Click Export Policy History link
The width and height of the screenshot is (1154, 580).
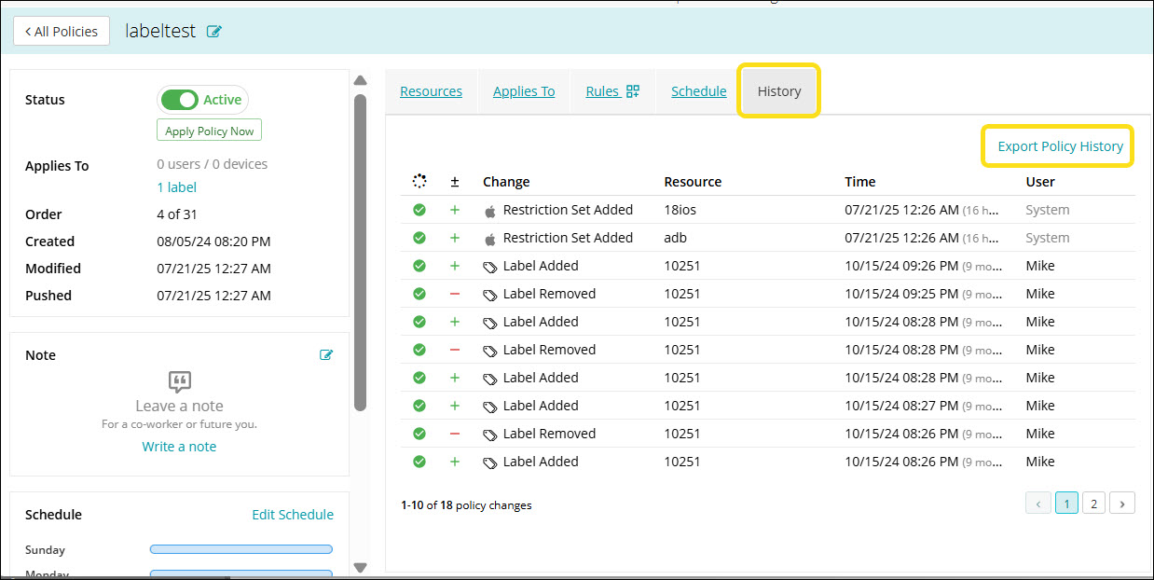pyautogui.click(x=1060, y=146)
